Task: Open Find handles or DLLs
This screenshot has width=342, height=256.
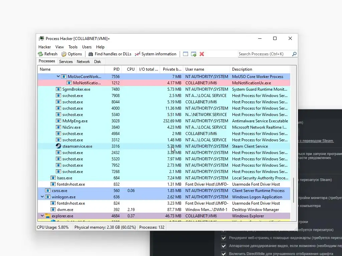Action: click(110, 54)
